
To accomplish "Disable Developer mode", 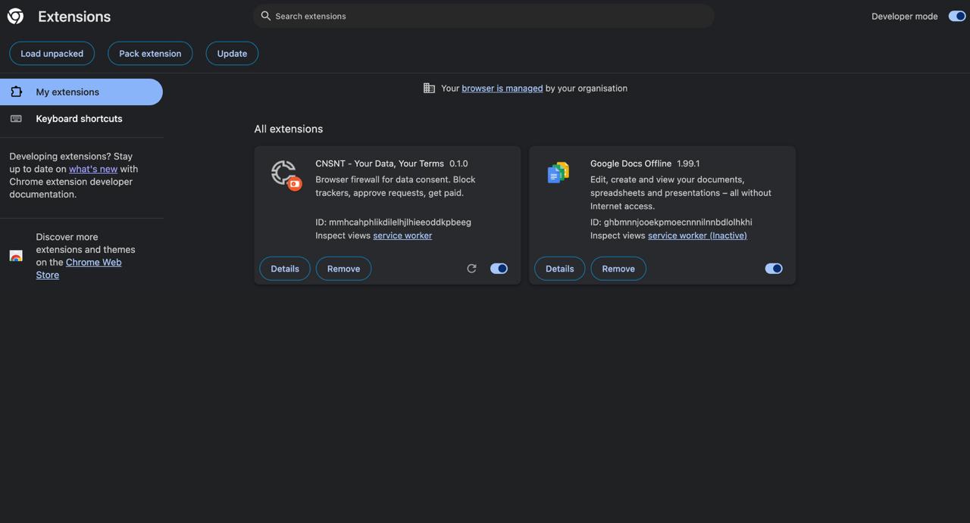I will tap(956, 15).
